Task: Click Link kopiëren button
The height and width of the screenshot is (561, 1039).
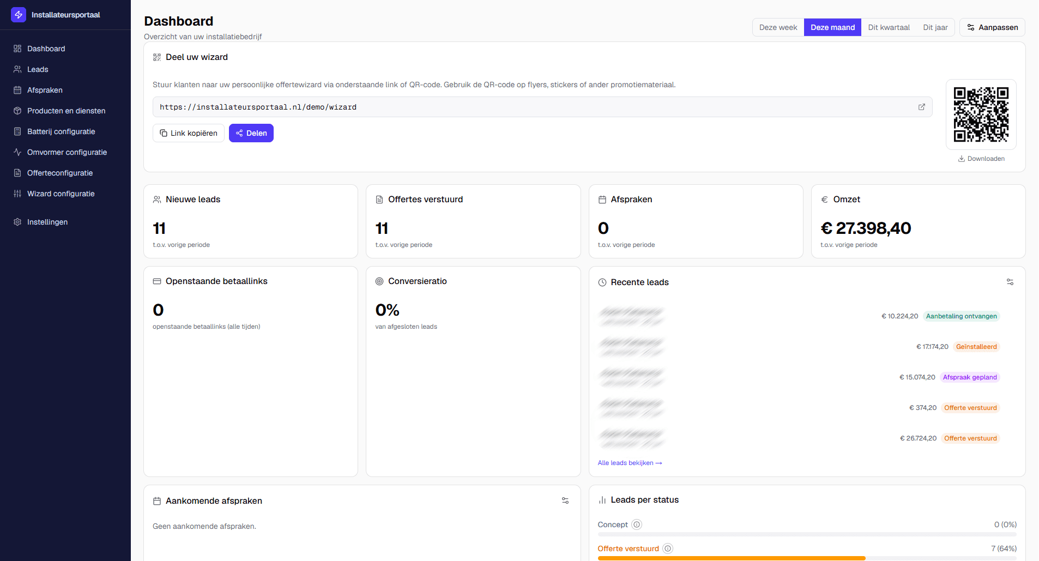Action: click(189, 133)
